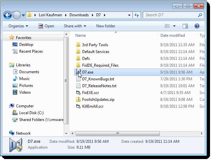The height and width of the screenshot is (161, 212).
Task: Open Help with the question mark icon
Action: (197, 26)
